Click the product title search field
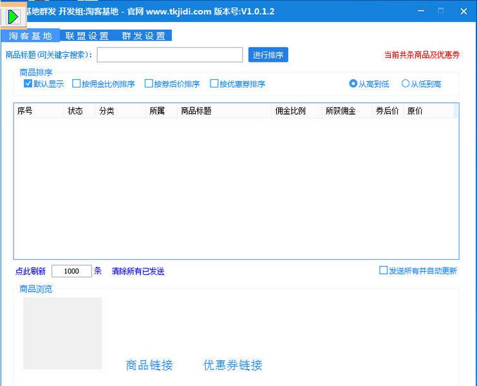The height and width of the screenshot is (386, 477). [x=170, y=55]
